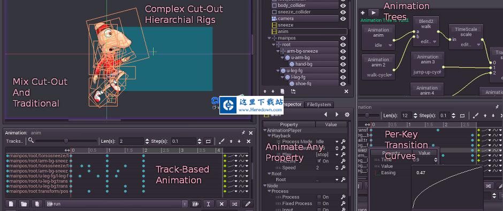This screenshot has height=211, width=503.
Task: Click the blend times shuffle icon in bottom-left panel
Action: tap(234, 204)
